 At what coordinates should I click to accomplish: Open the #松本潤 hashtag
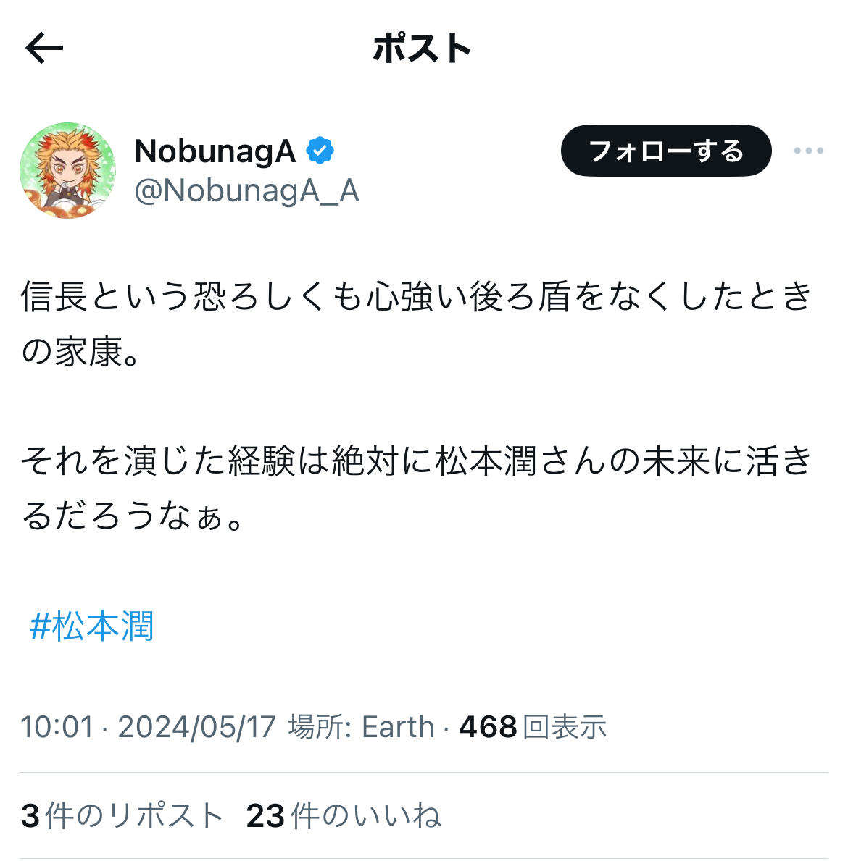point(91,626)
